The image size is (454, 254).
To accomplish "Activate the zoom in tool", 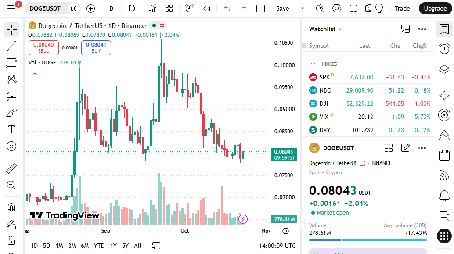I will pyautogui.click(x=11, y=185).
